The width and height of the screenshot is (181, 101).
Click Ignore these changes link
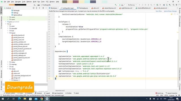click(170, 11)
